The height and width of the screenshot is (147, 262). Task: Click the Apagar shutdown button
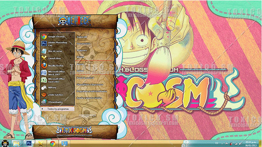[85, 116]
